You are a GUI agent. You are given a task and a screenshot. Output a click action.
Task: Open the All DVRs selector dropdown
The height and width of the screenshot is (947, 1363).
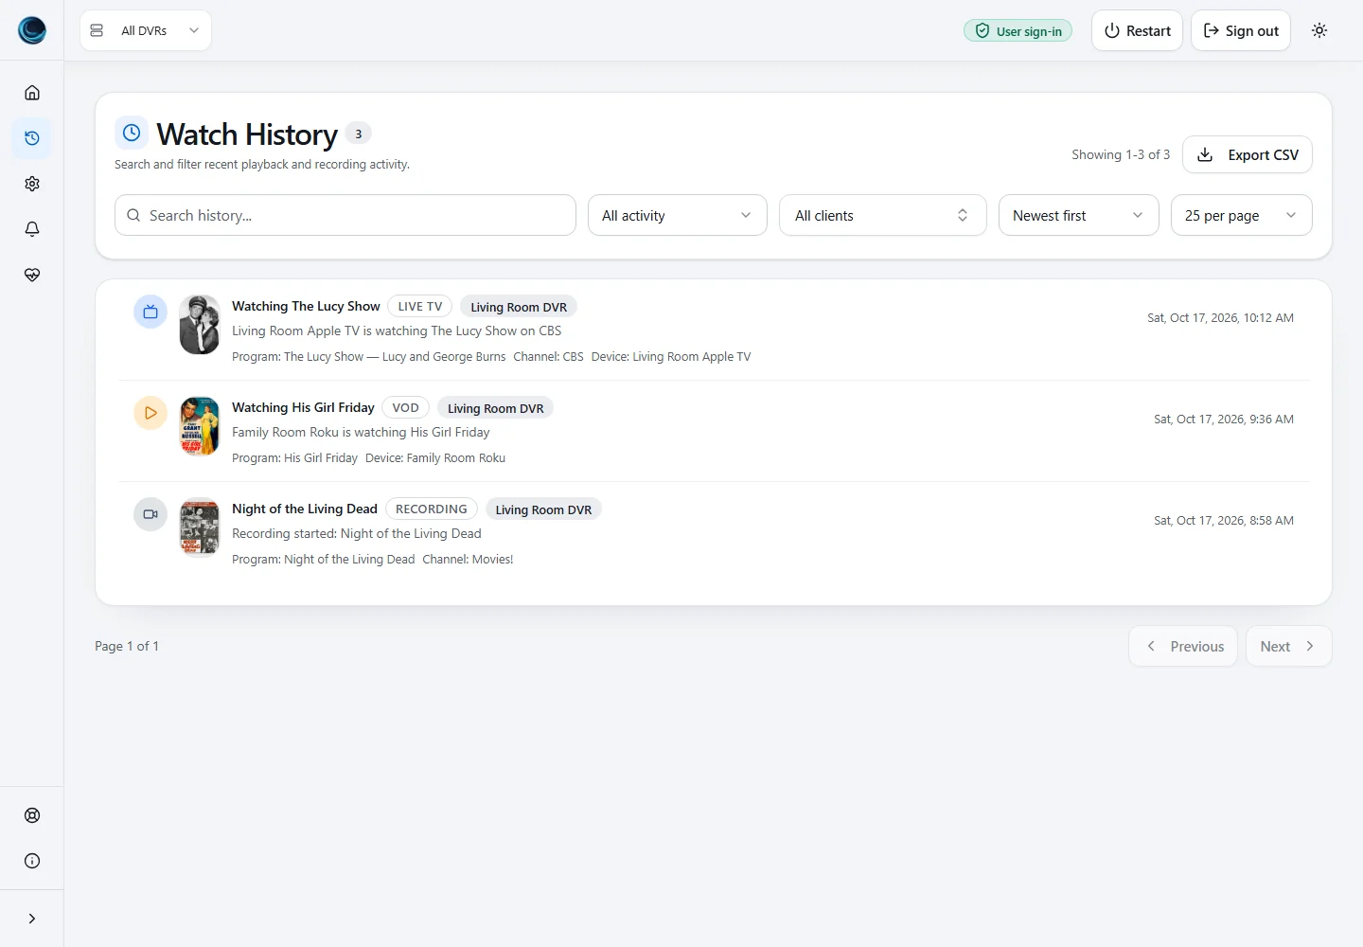[146, 30]
